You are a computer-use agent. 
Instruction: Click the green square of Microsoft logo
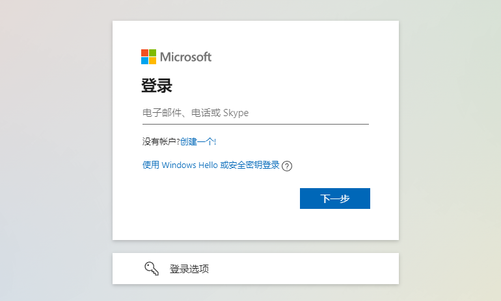click(152, 53)
